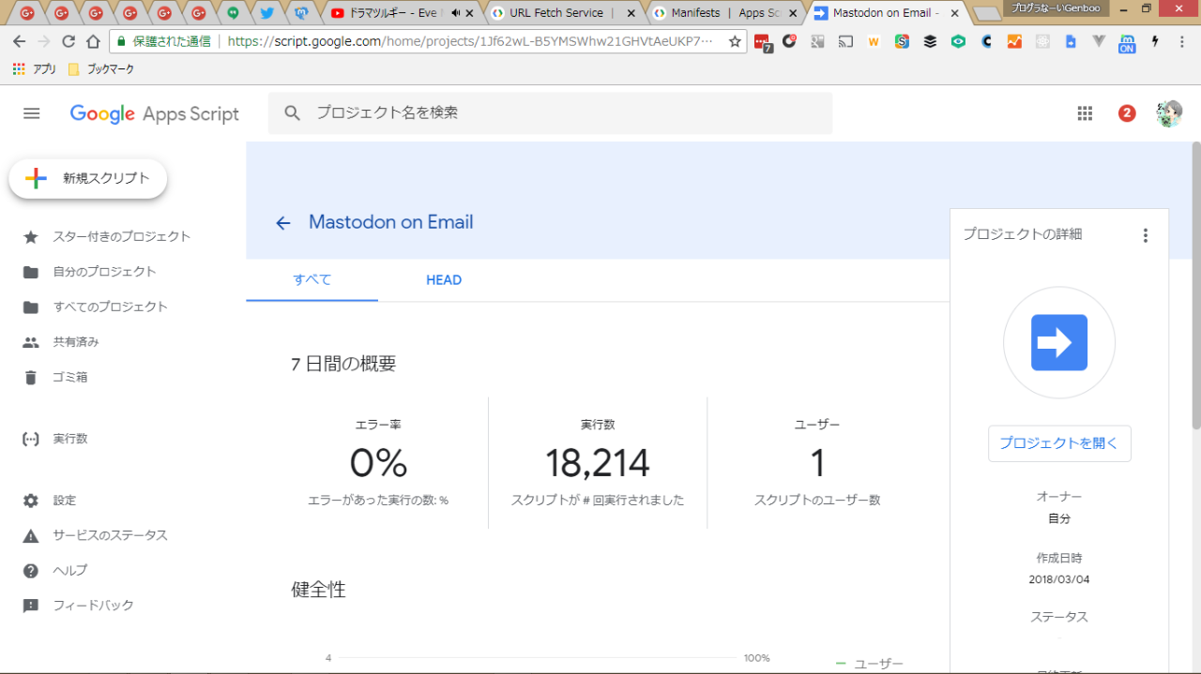
Task: Open the notifications badge showing 2
Action: click(1127, 113)
